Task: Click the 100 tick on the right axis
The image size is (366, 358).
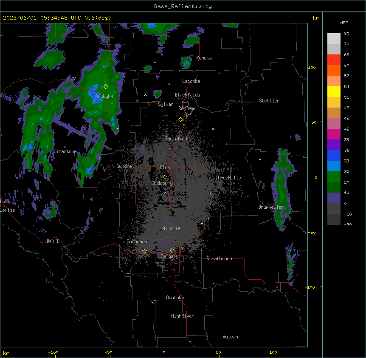Action: [312, 67]
